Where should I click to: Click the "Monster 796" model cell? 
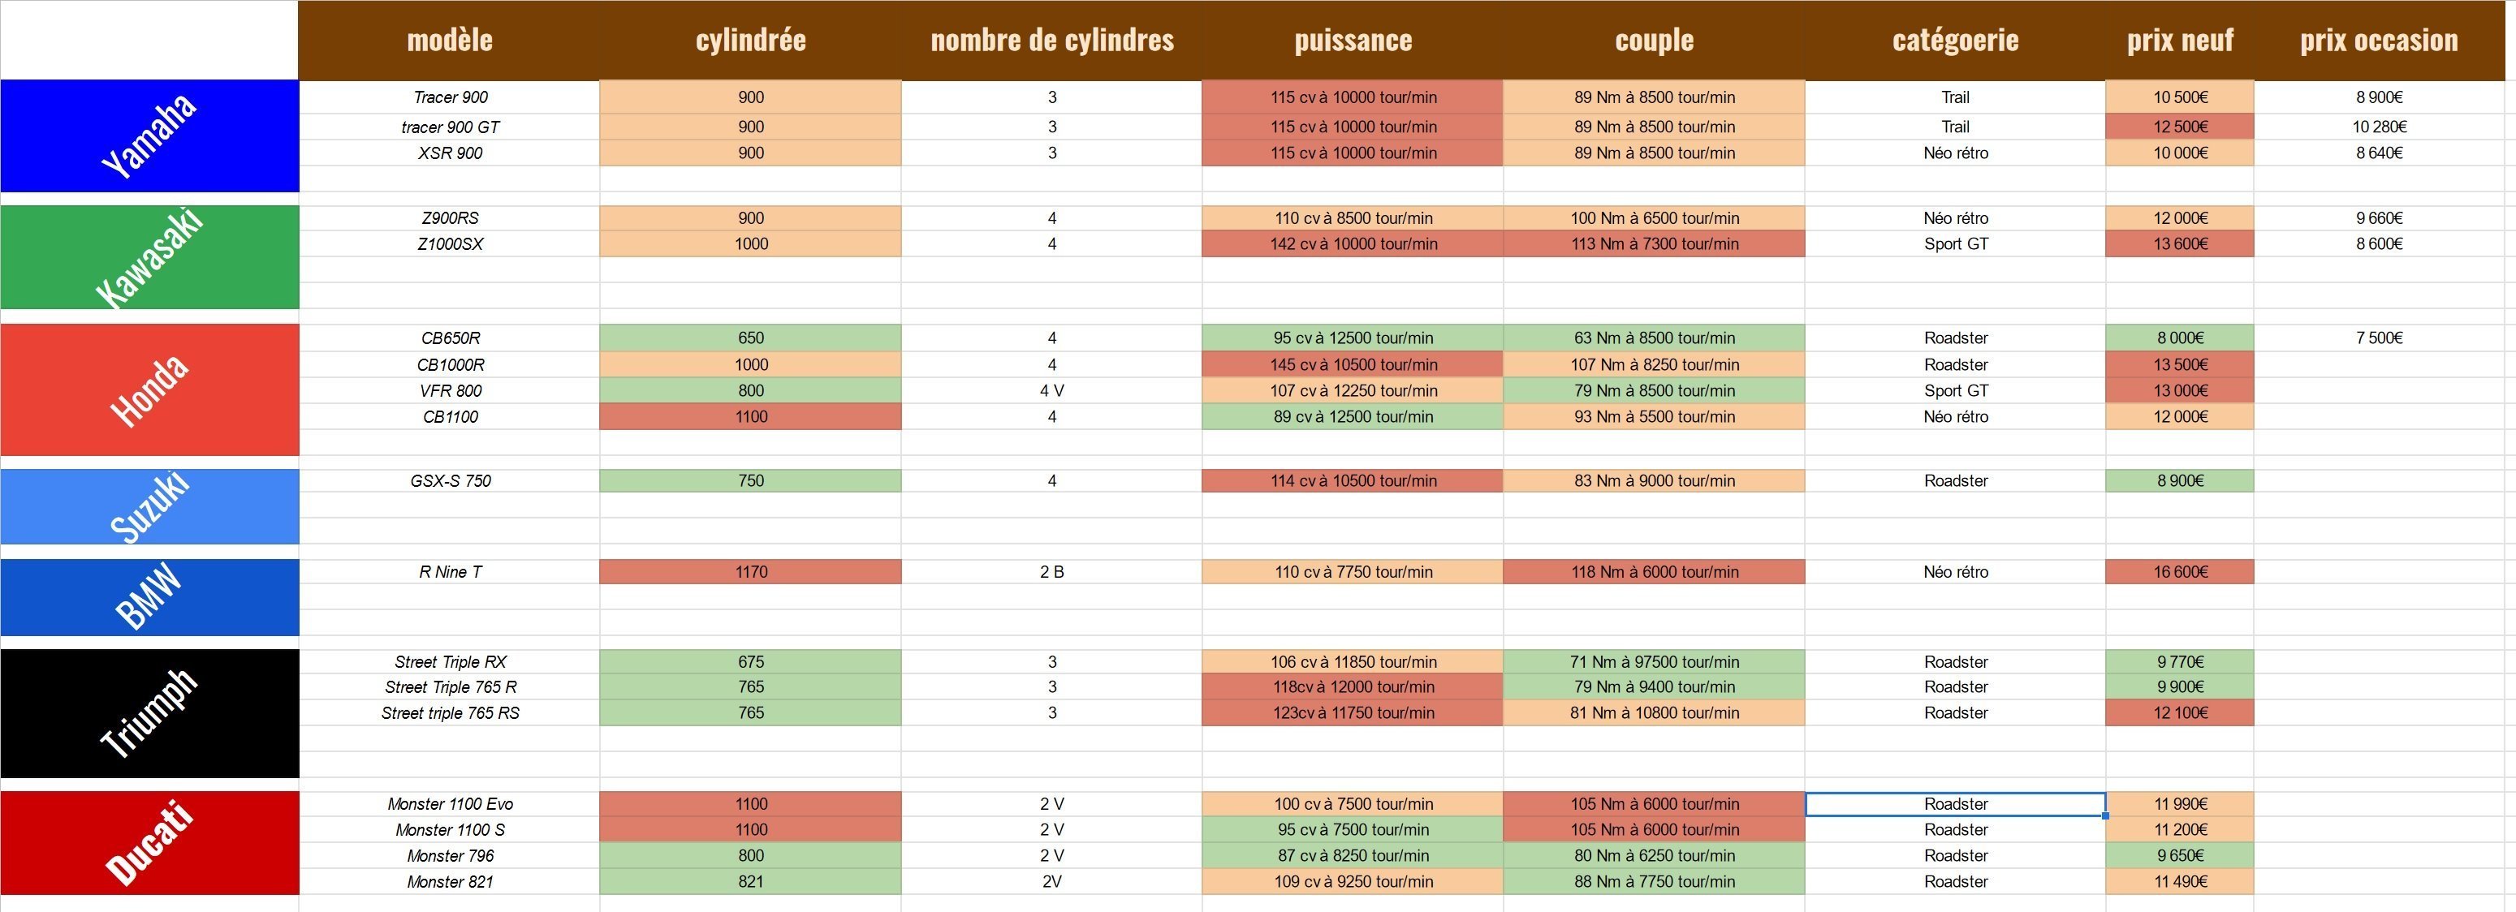coord(451,856)
